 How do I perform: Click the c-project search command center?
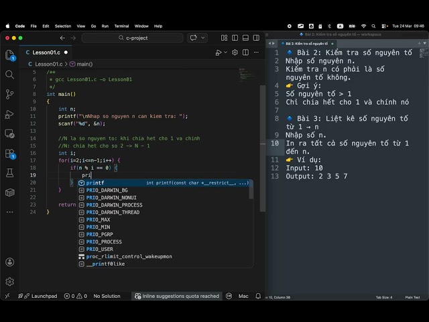pyautogui.click(x=133, y=38)
